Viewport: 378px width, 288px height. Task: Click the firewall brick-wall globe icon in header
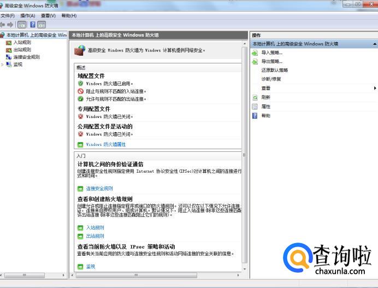(x=80, y=50)
